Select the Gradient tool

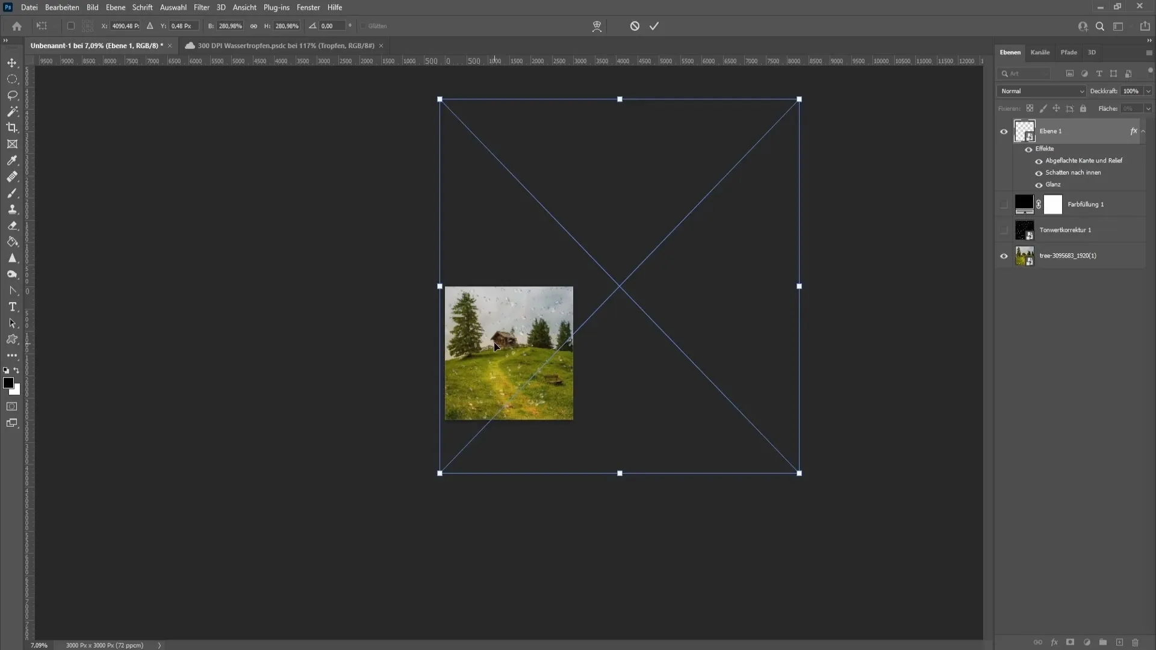(x=12, y=242)
